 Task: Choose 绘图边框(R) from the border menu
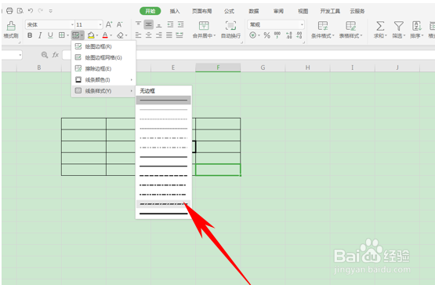tap(103, 46)
